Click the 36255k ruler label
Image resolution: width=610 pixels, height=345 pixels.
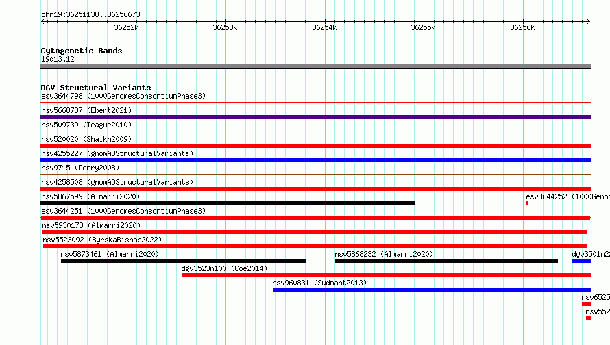coord(424,27)
